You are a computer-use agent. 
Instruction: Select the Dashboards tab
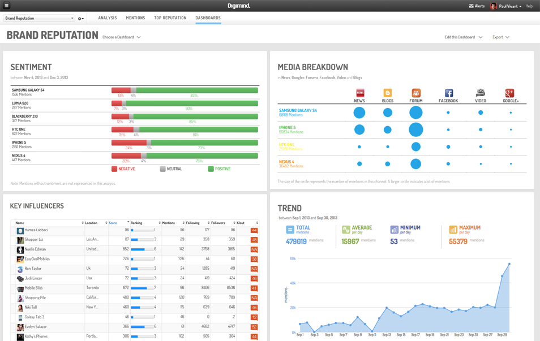[208, 18]
